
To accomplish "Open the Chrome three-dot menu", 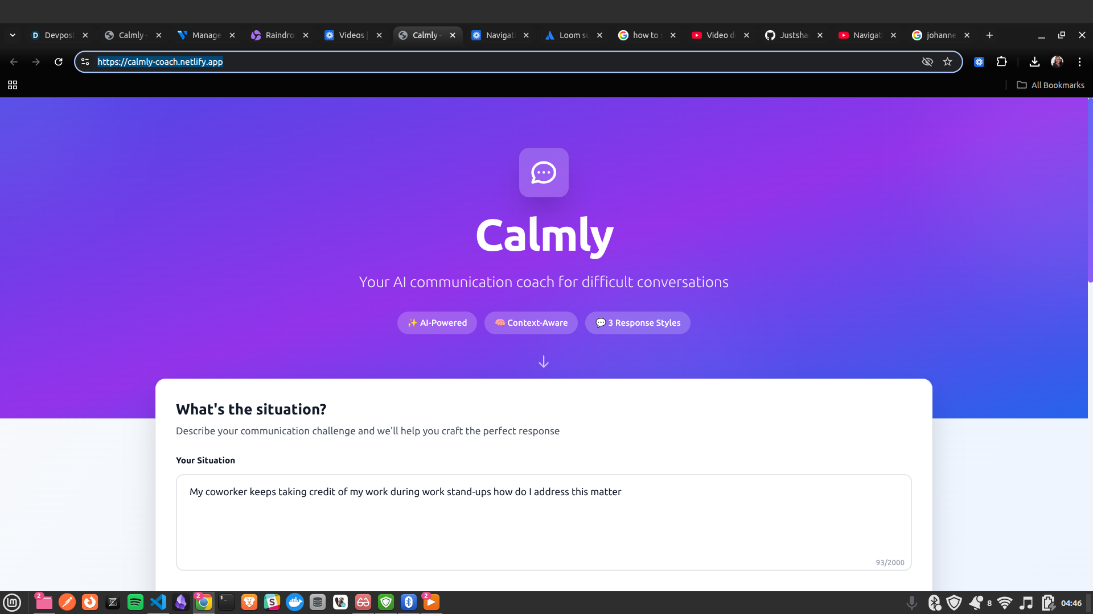I will point(1079,62).
